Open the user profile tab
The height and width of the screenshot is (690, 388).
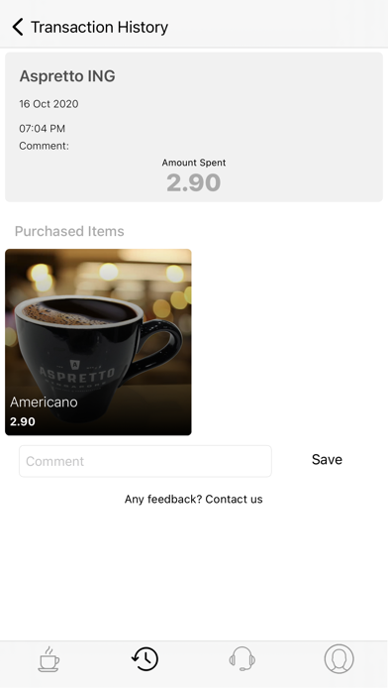click(339, 658)
